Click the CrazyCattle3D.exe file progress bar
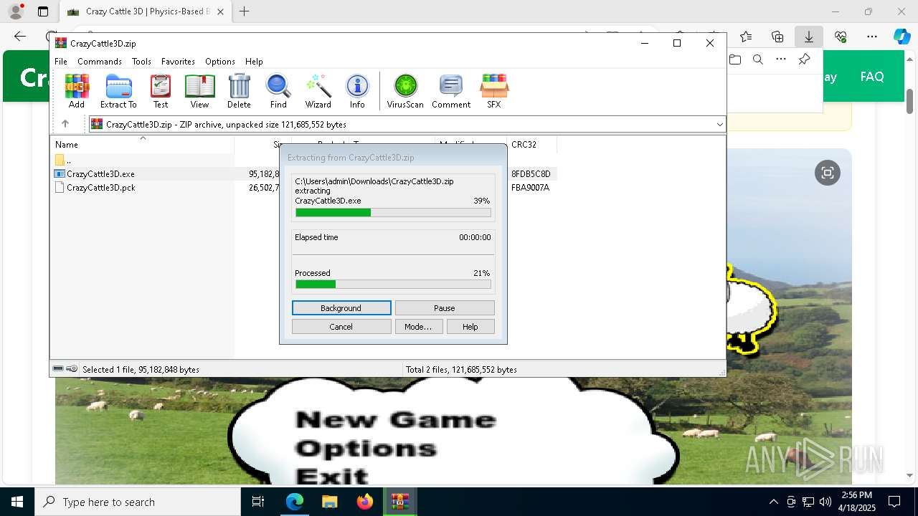The height and width of the screenshot is (516, 918). [393, 212]
